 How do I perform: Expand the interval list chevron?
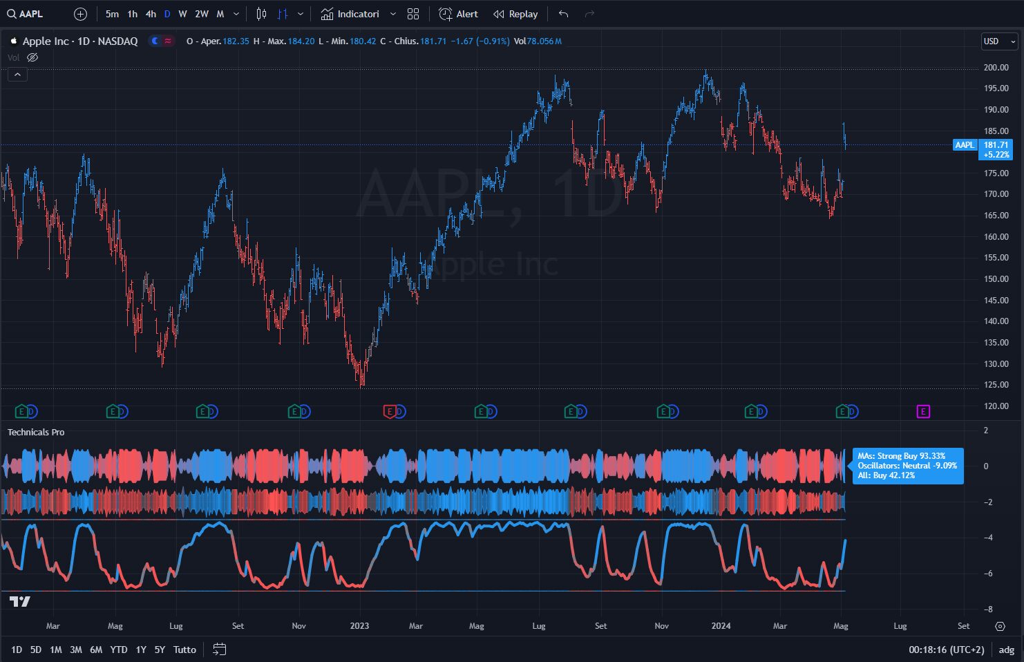coord(236,14)
